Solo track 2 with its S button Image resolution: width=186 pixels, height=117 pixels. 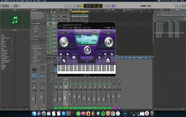(x=55, y=21)
